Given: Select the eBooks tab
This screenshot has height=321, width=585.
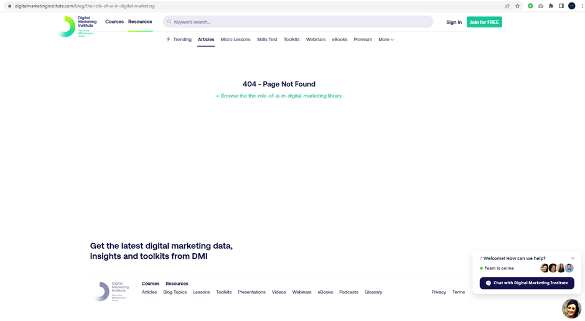Looking at the screenshot, I should coord(340,40).
